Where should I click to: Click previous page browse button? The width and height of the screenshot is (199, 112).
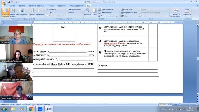point(198,97)
